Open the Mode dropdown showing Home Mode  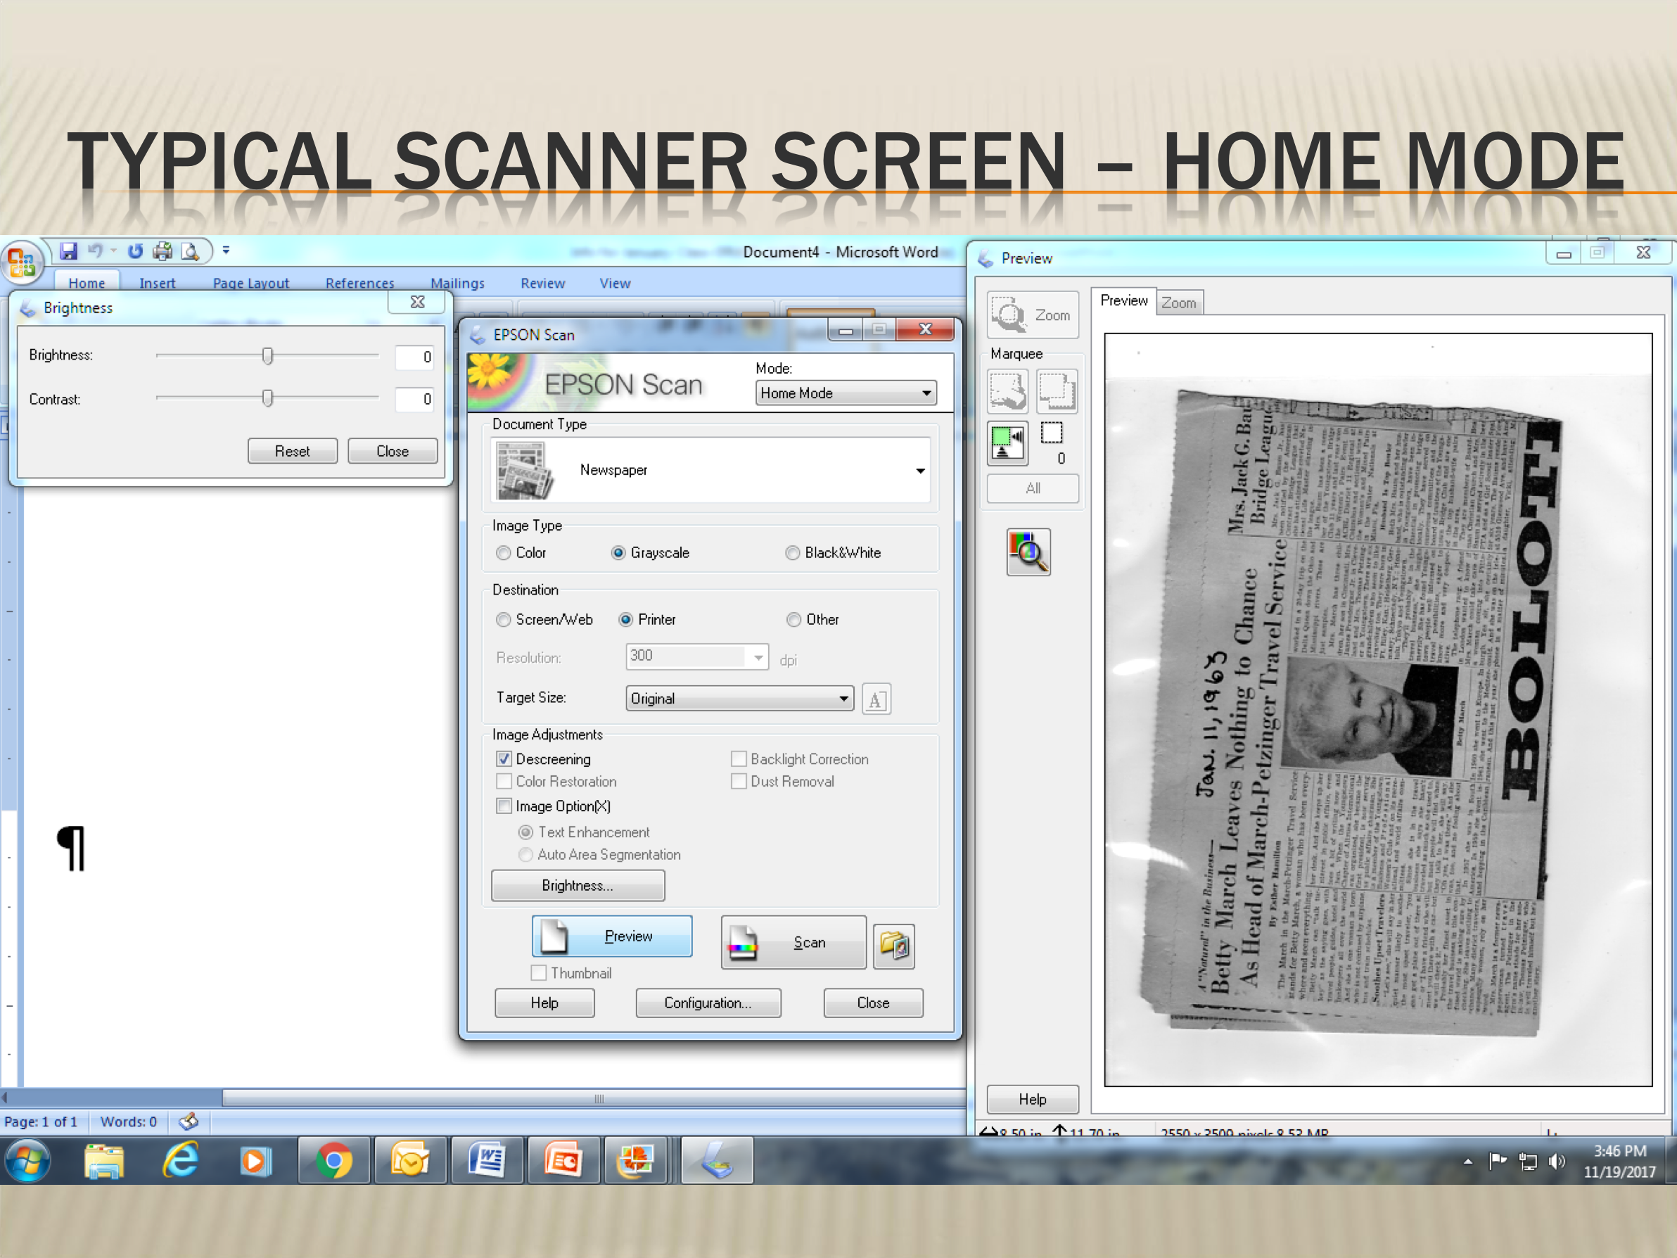(x=846, y=393)
